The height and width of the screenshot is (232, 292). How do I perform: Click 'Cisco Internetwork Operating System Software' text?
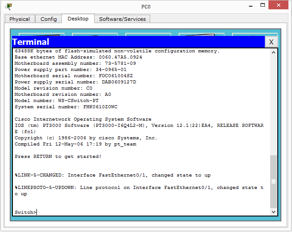click(83, 119)
